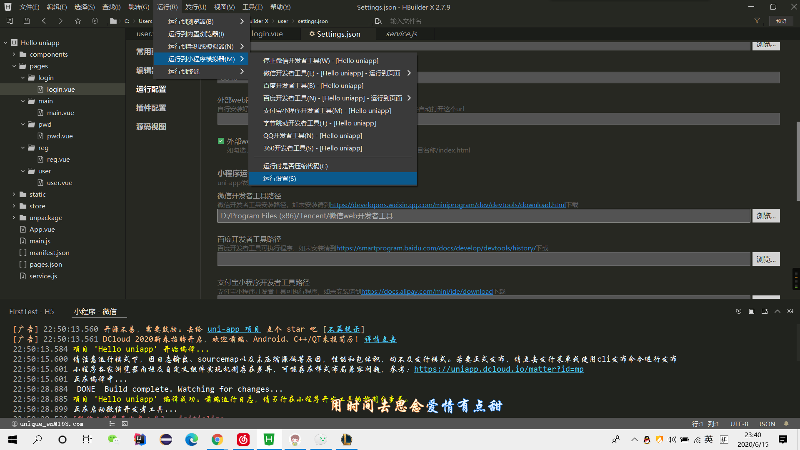Image resolution: width=800 pixels, height=450 pixels.
Task: Toggle the 外部web checkbox
Action: [221, 141]
